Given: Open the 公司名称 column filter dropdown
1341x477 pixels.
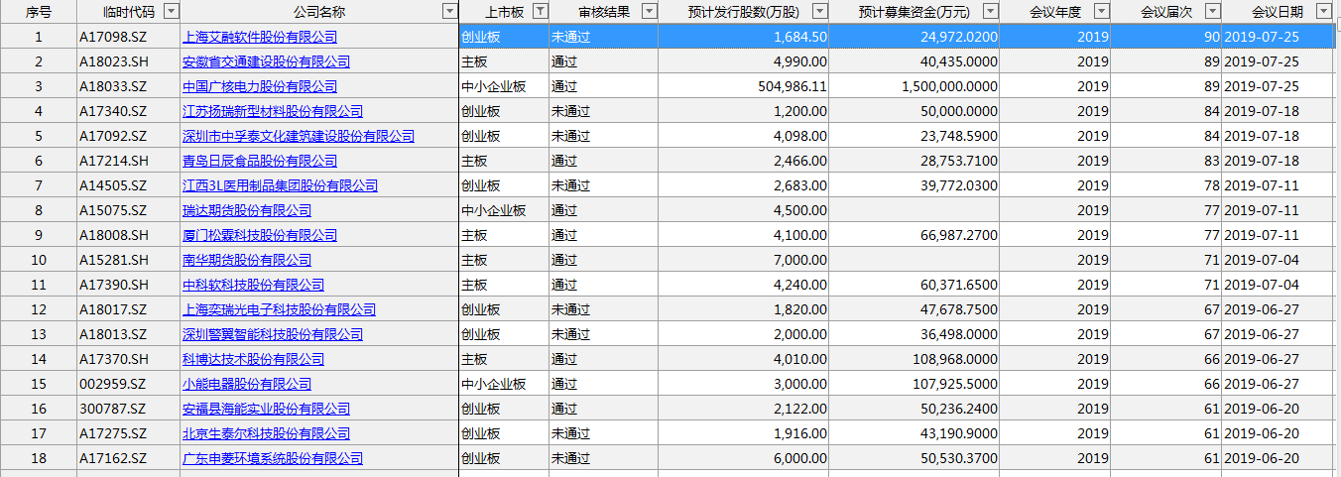Looking at the screenshot, I should coord(448,11).
